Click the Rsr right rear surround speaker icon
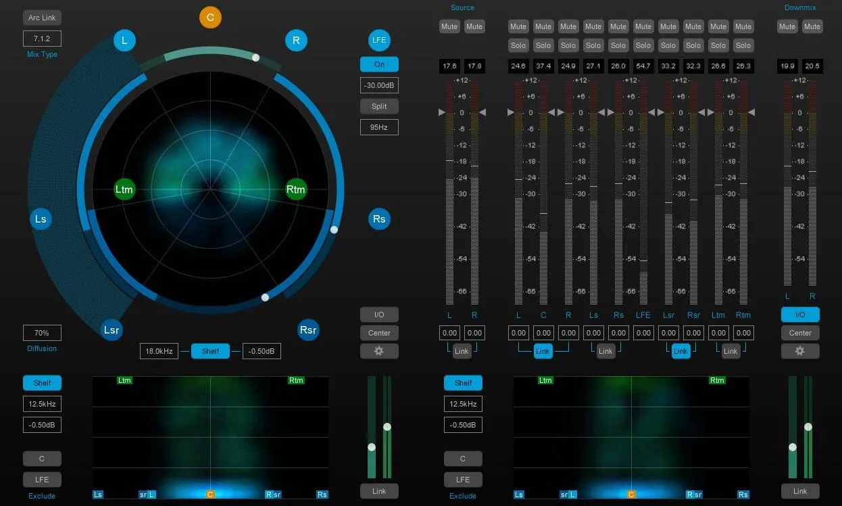The width and height of the screenshot is (842, 506). coord(308,330)
